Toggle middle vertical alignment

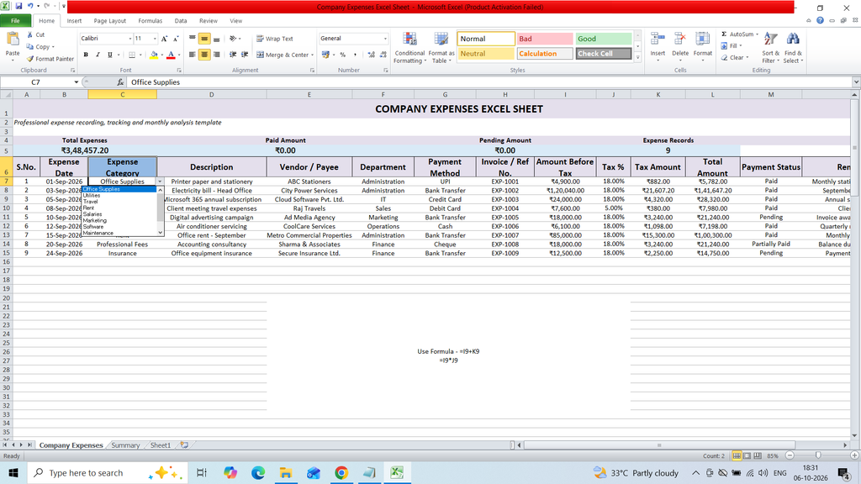[204, 39]
